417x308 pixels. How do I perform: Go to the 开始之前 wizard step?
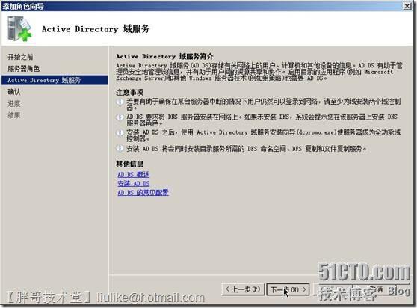point(20,57)
